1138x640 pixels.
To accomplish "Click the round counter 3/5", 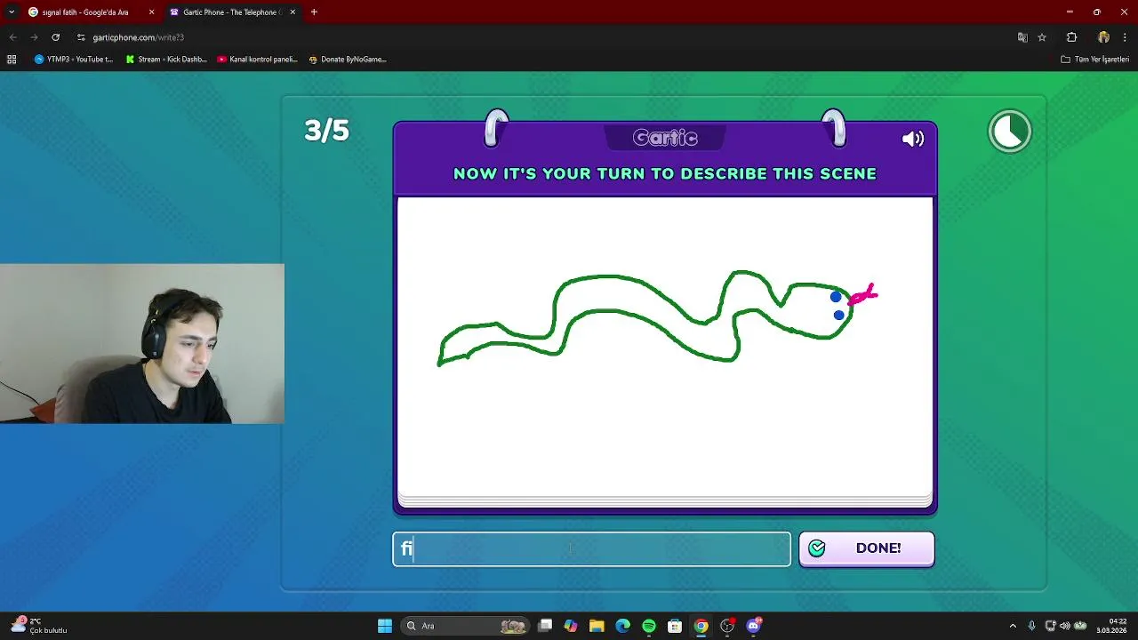I will pos(327,131).
